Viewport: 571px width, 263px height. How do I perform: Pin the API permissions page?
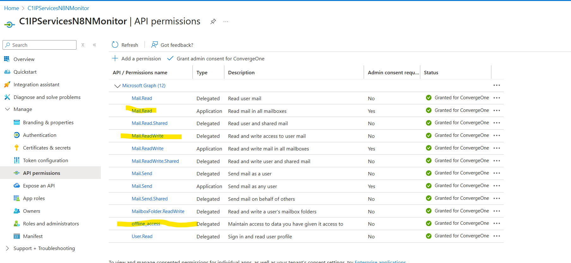coord(213,21)
